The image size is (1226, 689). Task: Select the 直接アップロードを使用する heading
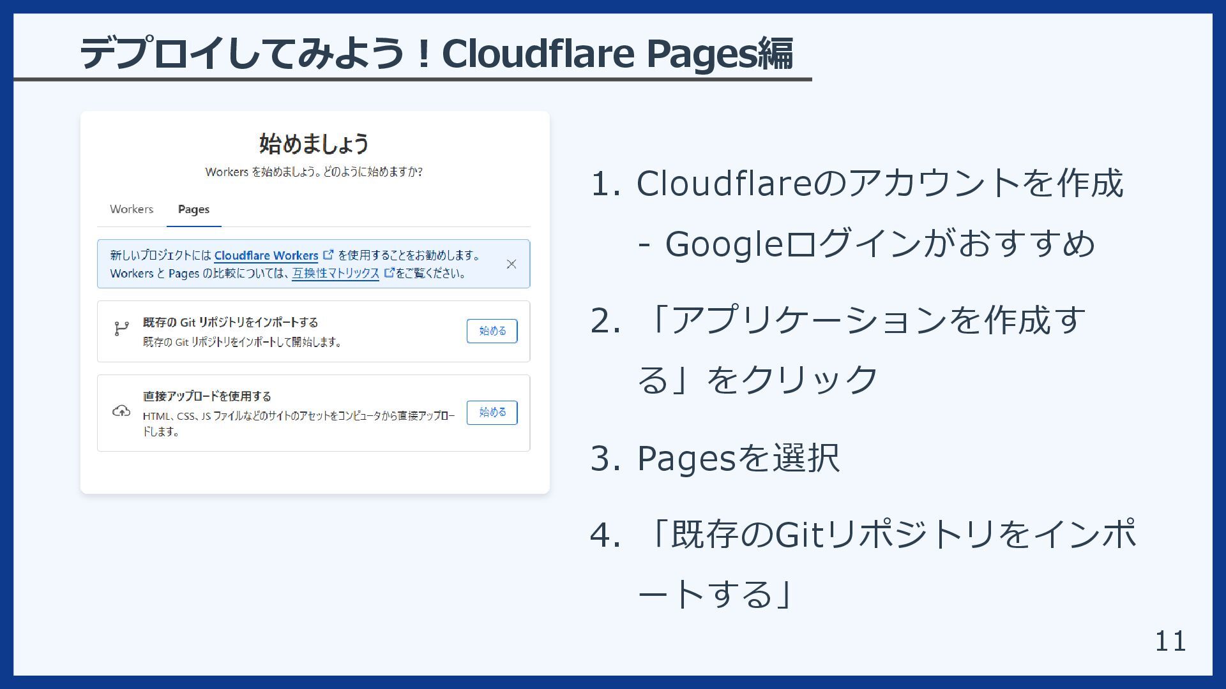coord(207,396)
